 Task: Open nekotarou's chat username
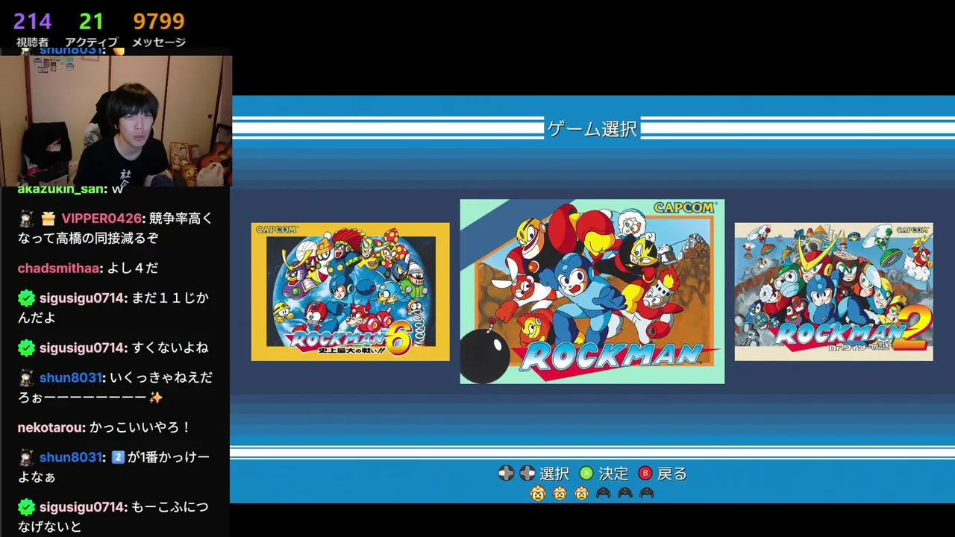click(51, 427)
